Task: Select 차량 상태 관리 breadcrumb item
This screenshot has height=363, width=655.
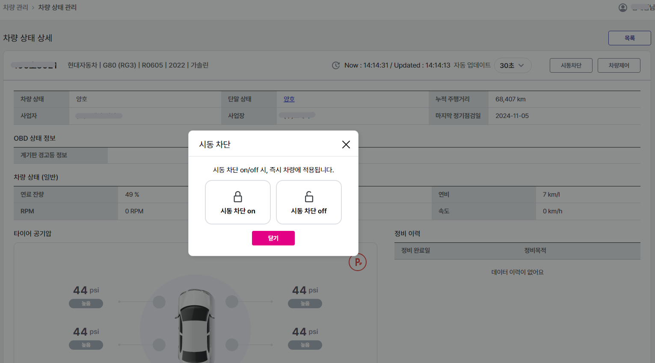Action: [57, 7]
